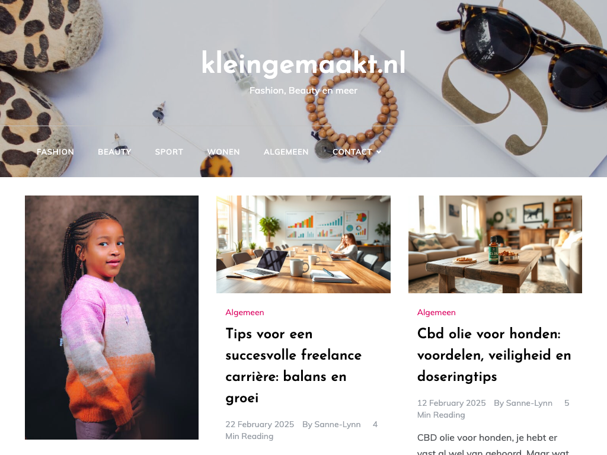The height and width of the screenshot is (455, 607).
Task: Select Algemeen in the navigation bar
Action: point(286,152)
